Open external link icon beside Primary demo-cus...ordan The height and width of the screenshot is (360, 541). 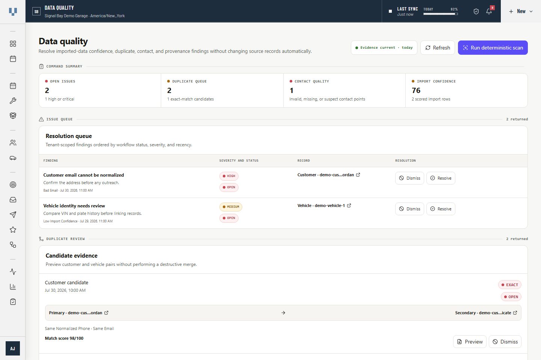tap(106, 313)
